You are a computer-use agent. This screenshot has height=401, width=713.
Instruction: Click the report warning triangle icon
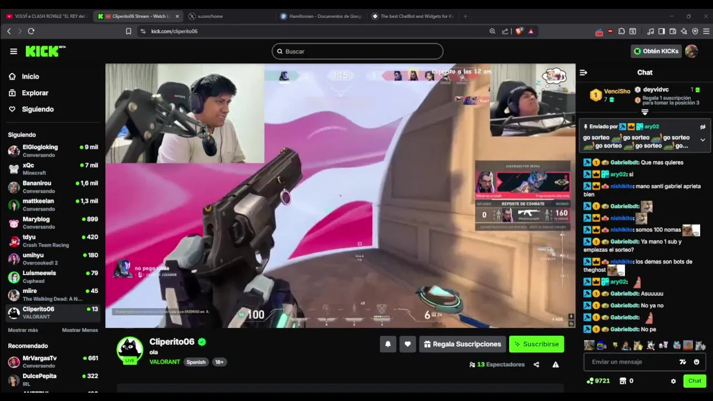555,365
